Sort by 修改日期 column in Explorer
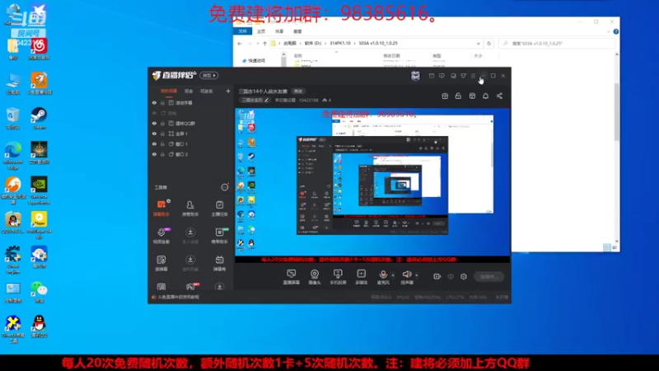 coord(391,55)
